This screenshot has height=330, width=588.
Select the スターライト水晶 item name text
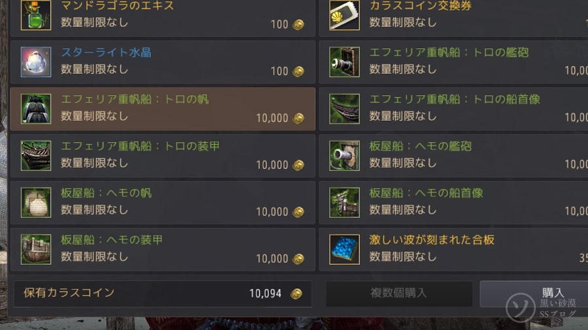[106, 52]
